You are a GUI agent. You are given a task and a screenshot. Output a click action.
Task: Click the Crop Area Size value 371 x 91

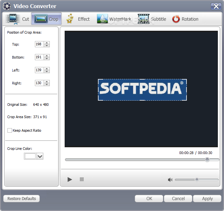click(x=40, y=117)
